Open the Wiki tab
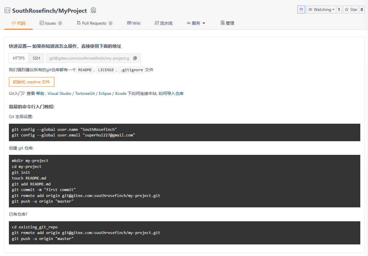This screenshot has width=368, height=256. click(x=134, y=23)
